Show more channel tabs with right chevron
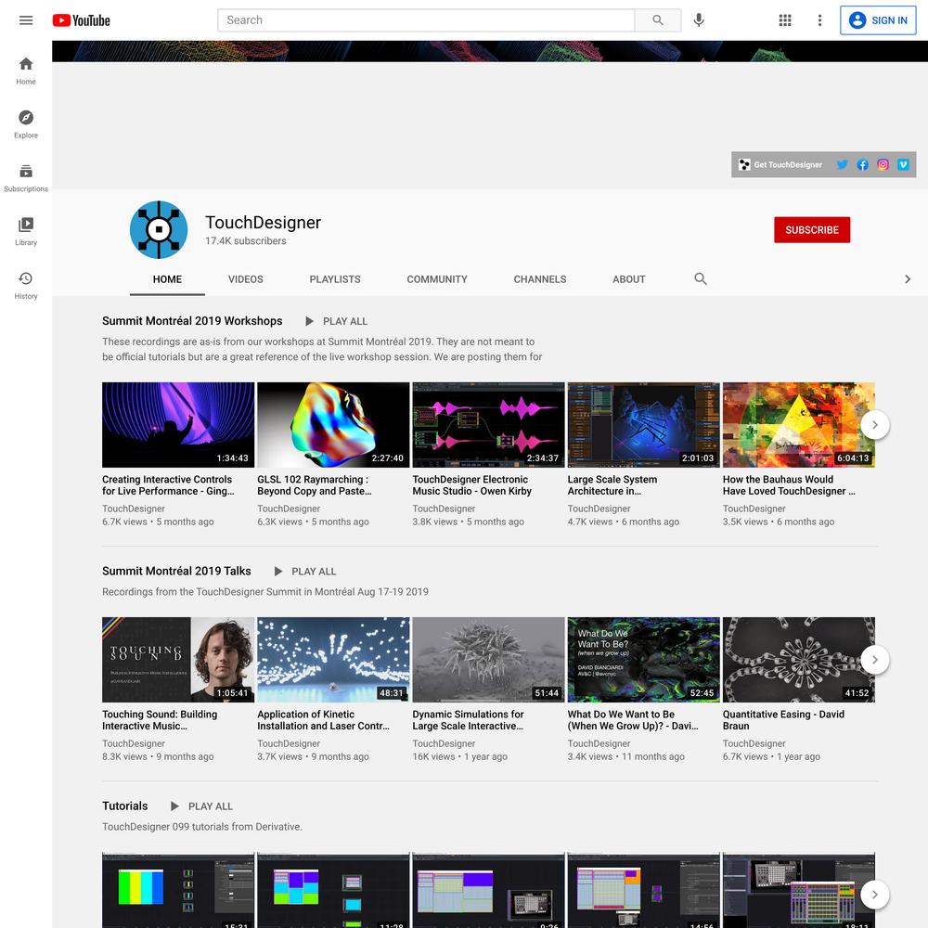928x928 pixels. coord(908,278)
